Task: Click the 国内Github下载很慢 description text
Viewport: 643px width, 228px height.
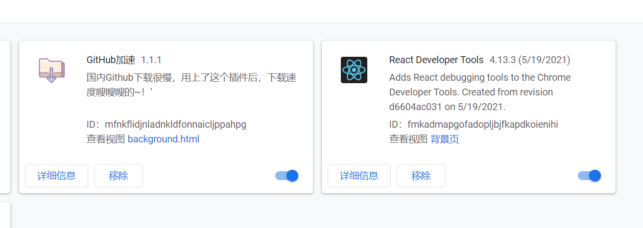Action: [x=191, y=85]
